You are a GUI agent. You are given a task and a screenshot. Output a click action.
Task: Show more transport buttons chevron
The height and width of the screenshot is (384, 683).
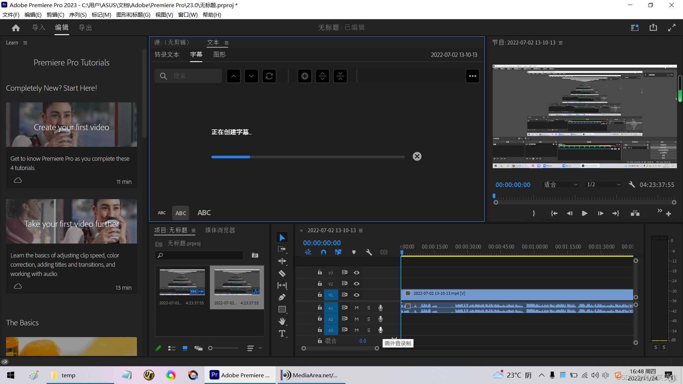coord(660,211)
